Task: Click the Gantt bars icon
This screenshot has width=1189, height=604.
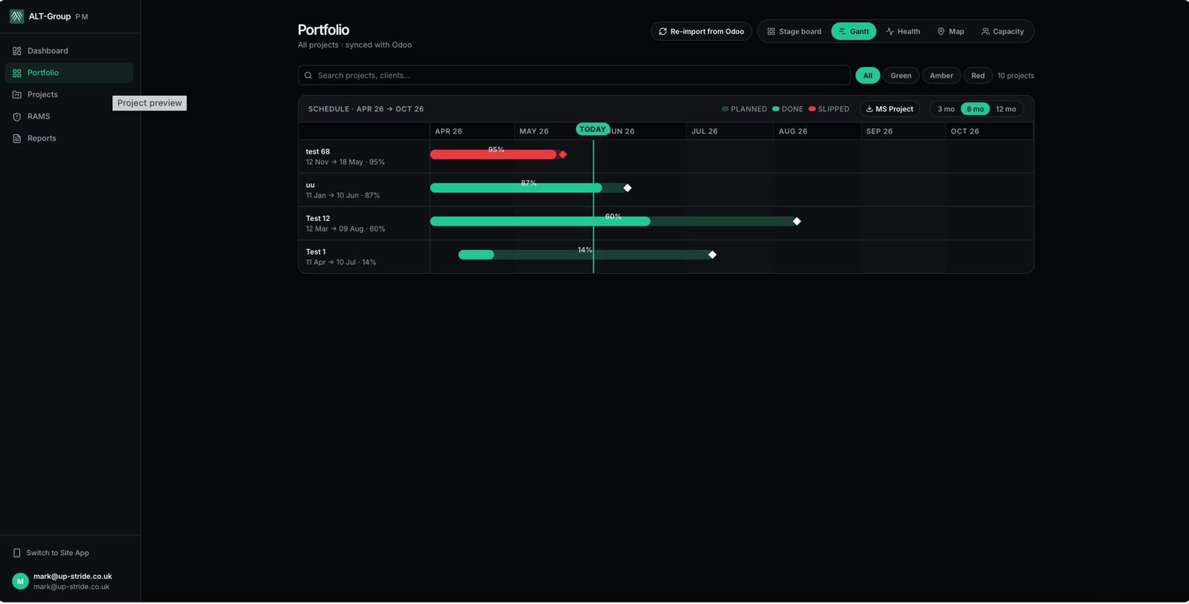Action: click(842, 31)
